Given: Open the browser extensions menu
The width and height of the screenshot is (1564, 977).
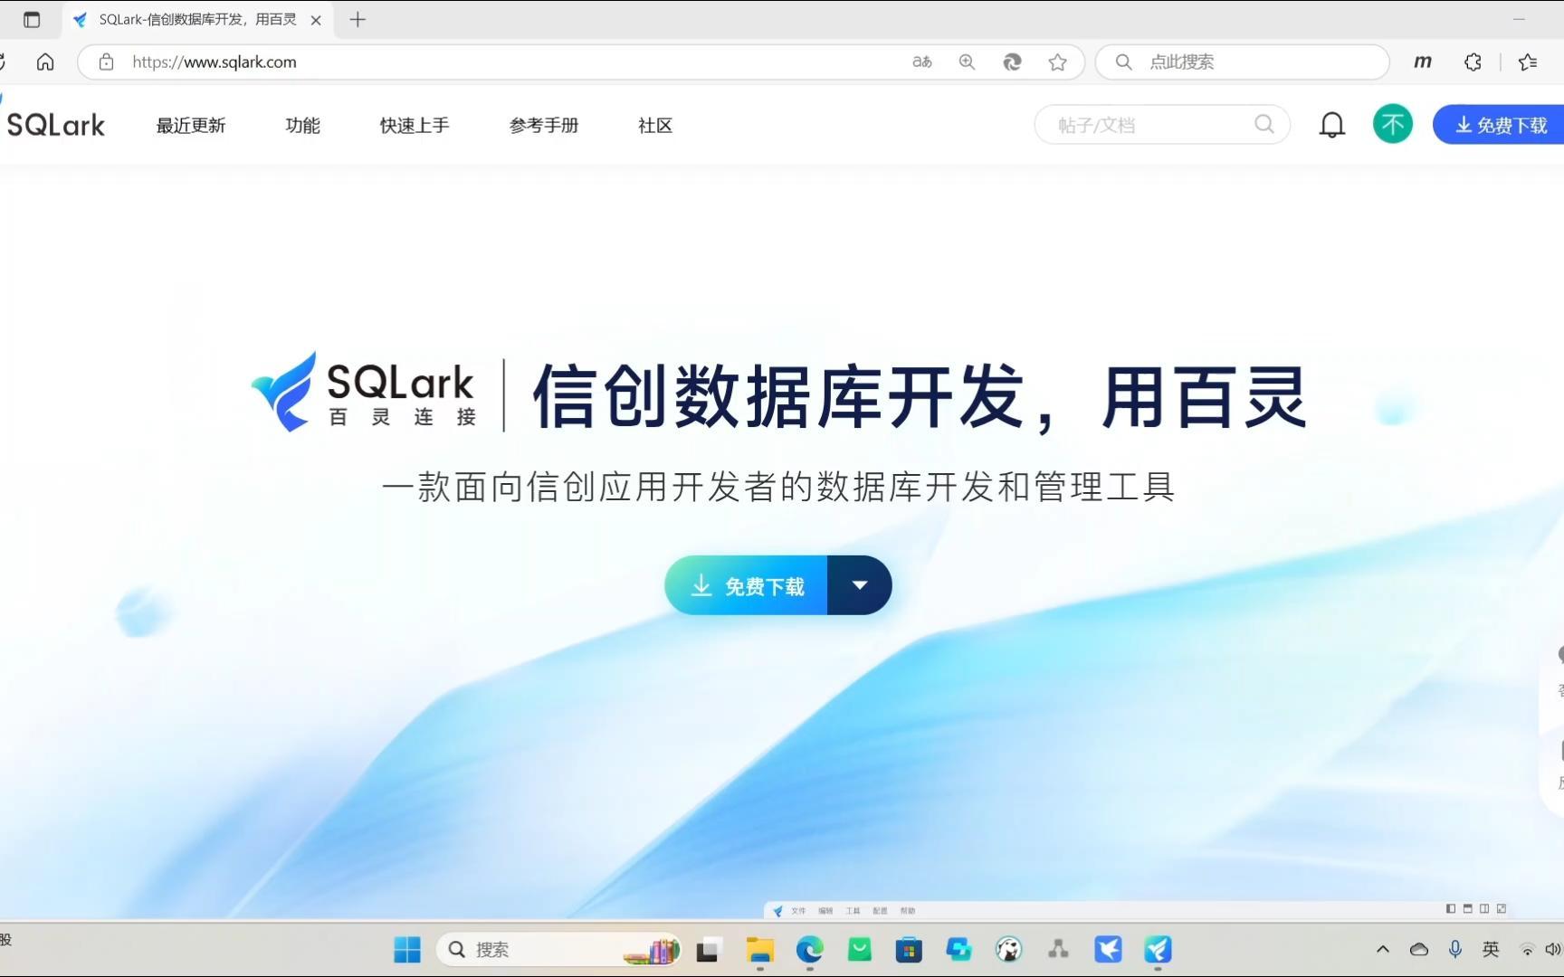Looking at the screenshot, I should coord(1473,62).
